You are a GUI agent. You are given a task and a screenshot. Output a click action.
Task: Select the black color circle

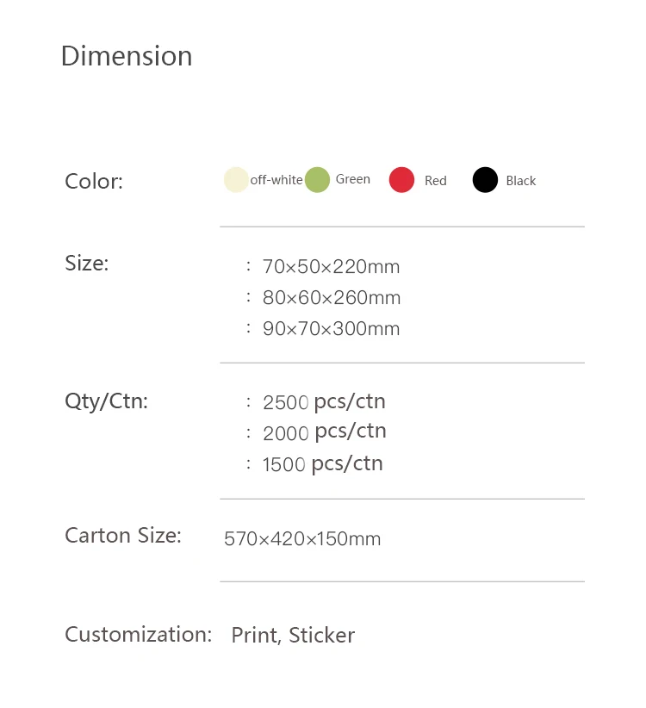coord(485,180)
